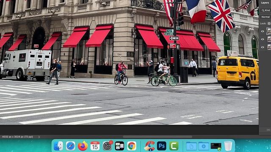This screenshot has height=152, width=271.
Task: Open Firefox in the Dock
Action: click(83, 146)
